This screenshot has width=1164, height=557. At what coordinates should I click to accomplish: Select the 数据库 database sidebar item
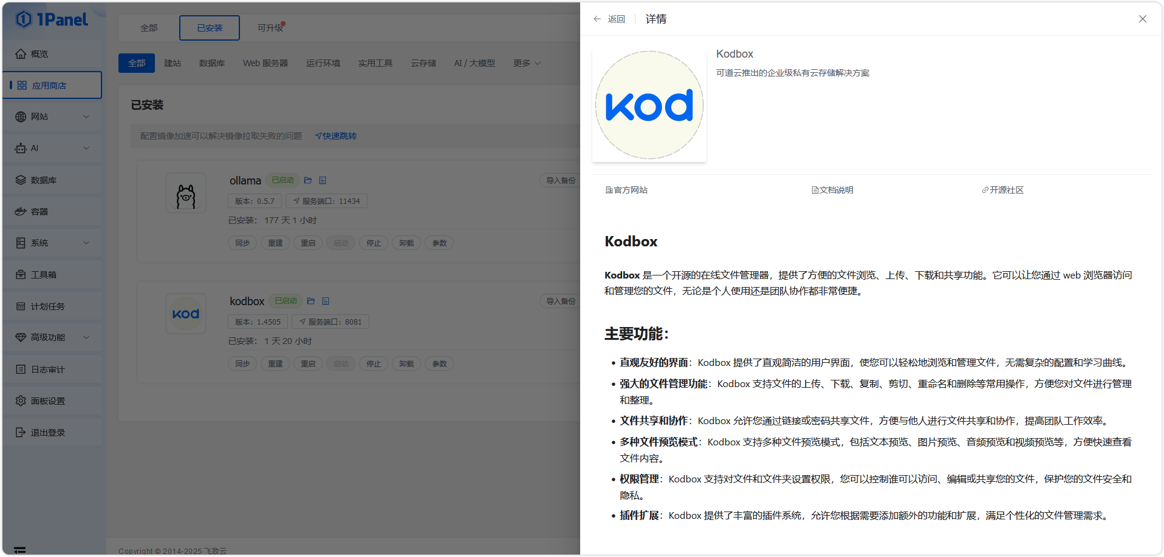coord(52,180)
